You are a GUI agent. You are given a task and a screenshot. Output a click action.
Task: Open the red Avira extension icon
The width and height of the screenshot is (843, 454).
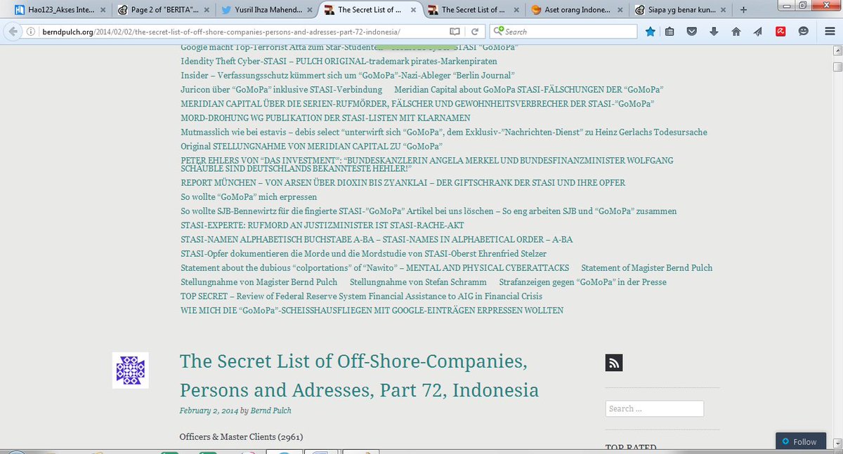[780, 32]
